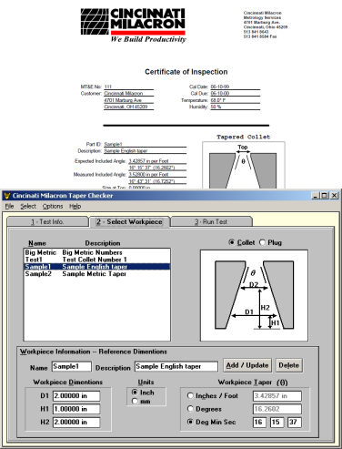Open the Options menu

(x=53, y=206)
